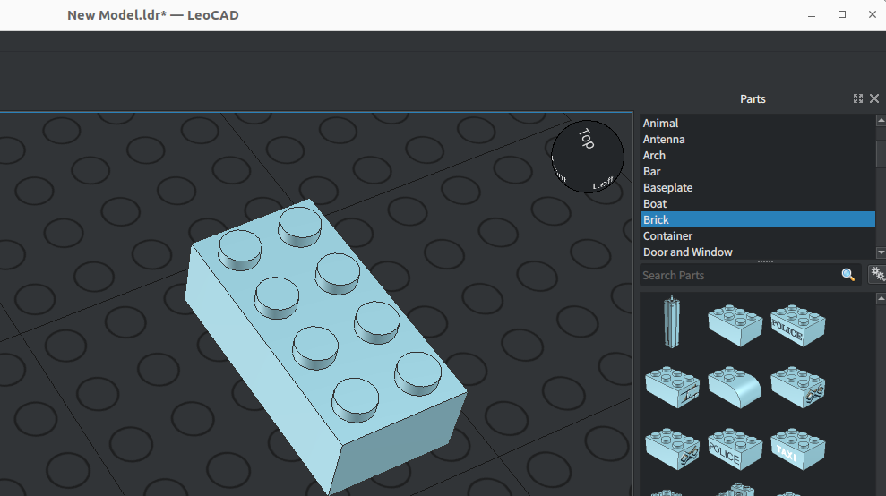
Task: Pick the tall narrow brick thumbnail
Action: 671,322
